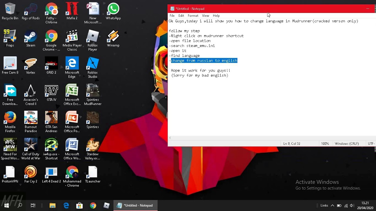
Task: Select the Winamp desktop shortcut
Action: click(x=113, y=39)
